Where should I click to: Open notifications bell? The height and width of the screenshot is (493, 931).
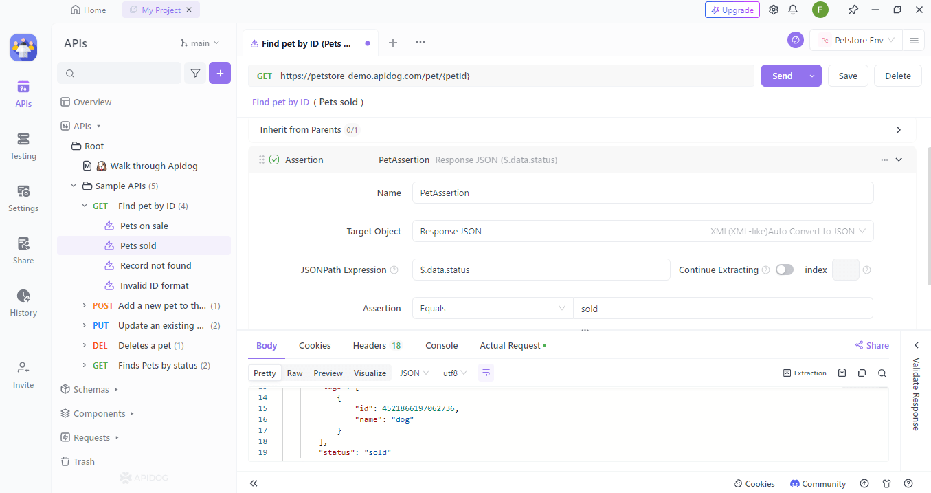point(793,10)
